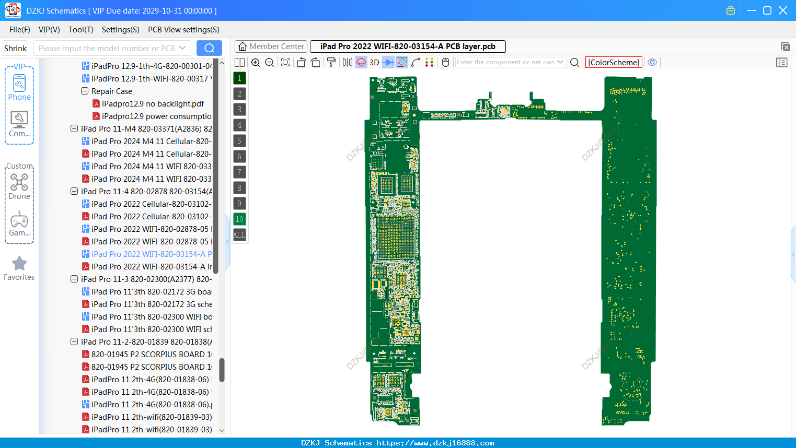Toggle the diode component marker tool
The width and height of the screenshot is (796, 448).
(x=388, y=62)
